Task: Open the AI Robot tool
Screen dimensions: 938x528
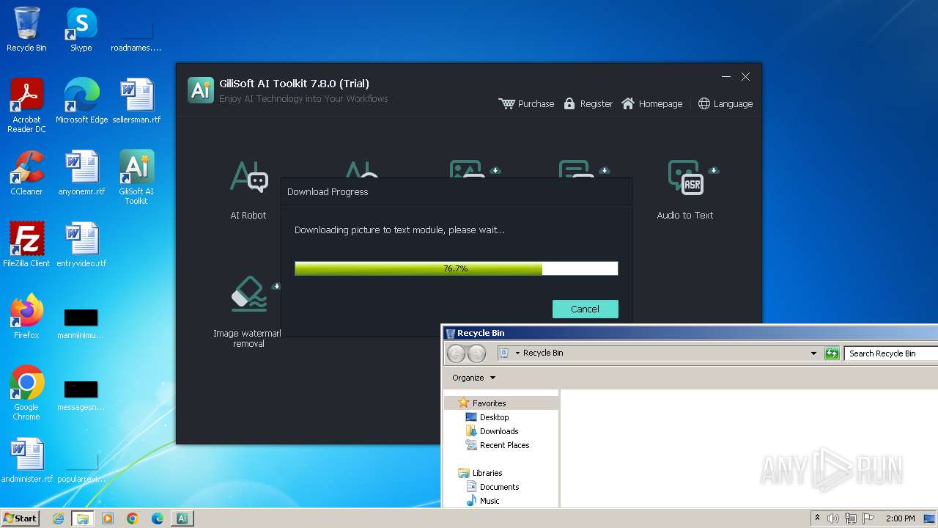Action: [248, 189]
